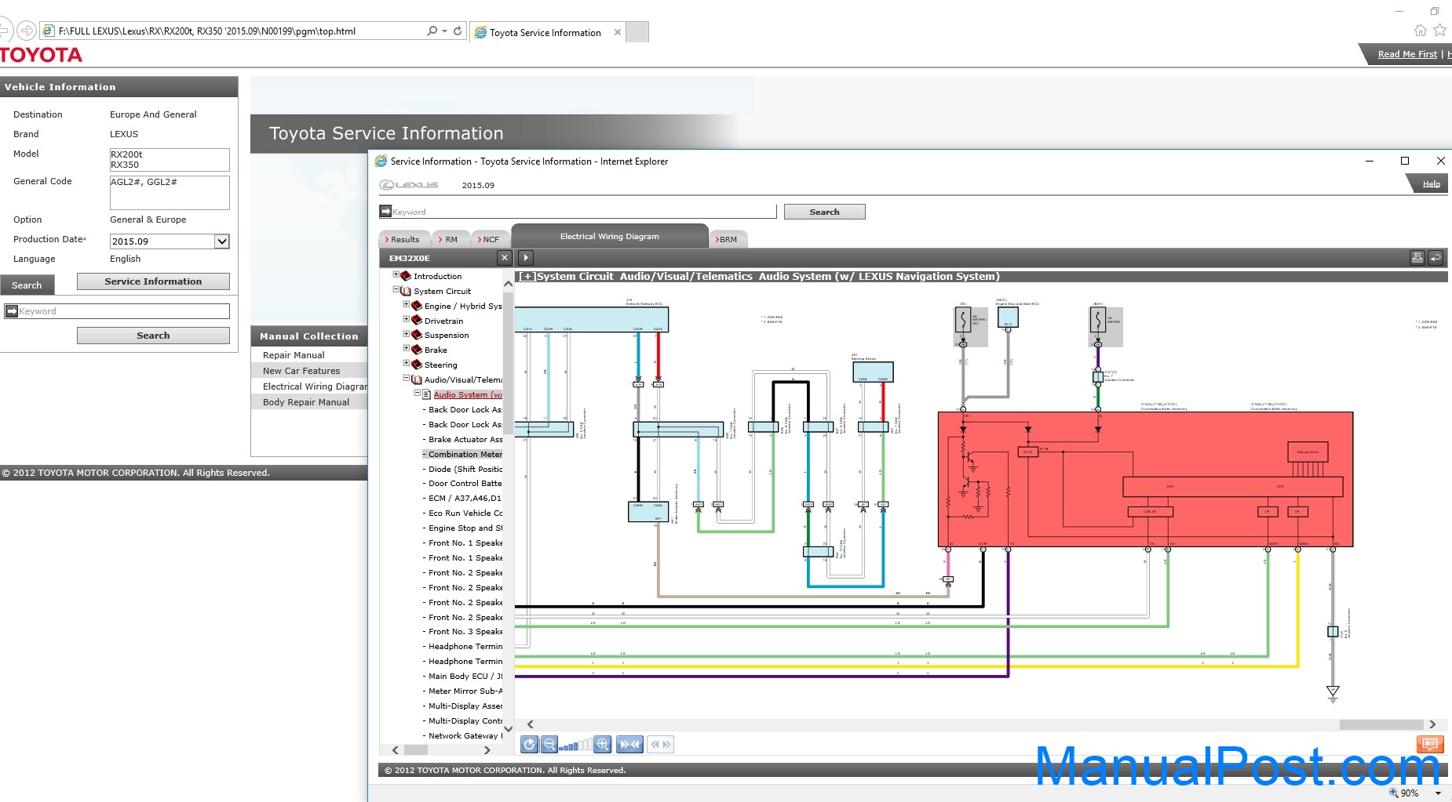Image resolution: width=1452 pixels, height=802 pixels.
Task: Select the Main Body ECU tree item
Action: 465,676
